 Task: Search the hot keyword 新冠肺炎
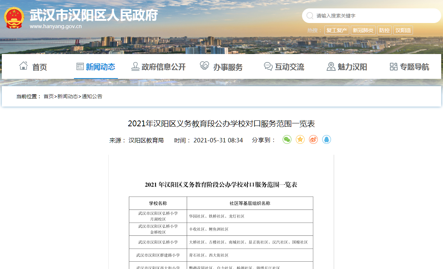pyautogui.click(x=363, y=30)
